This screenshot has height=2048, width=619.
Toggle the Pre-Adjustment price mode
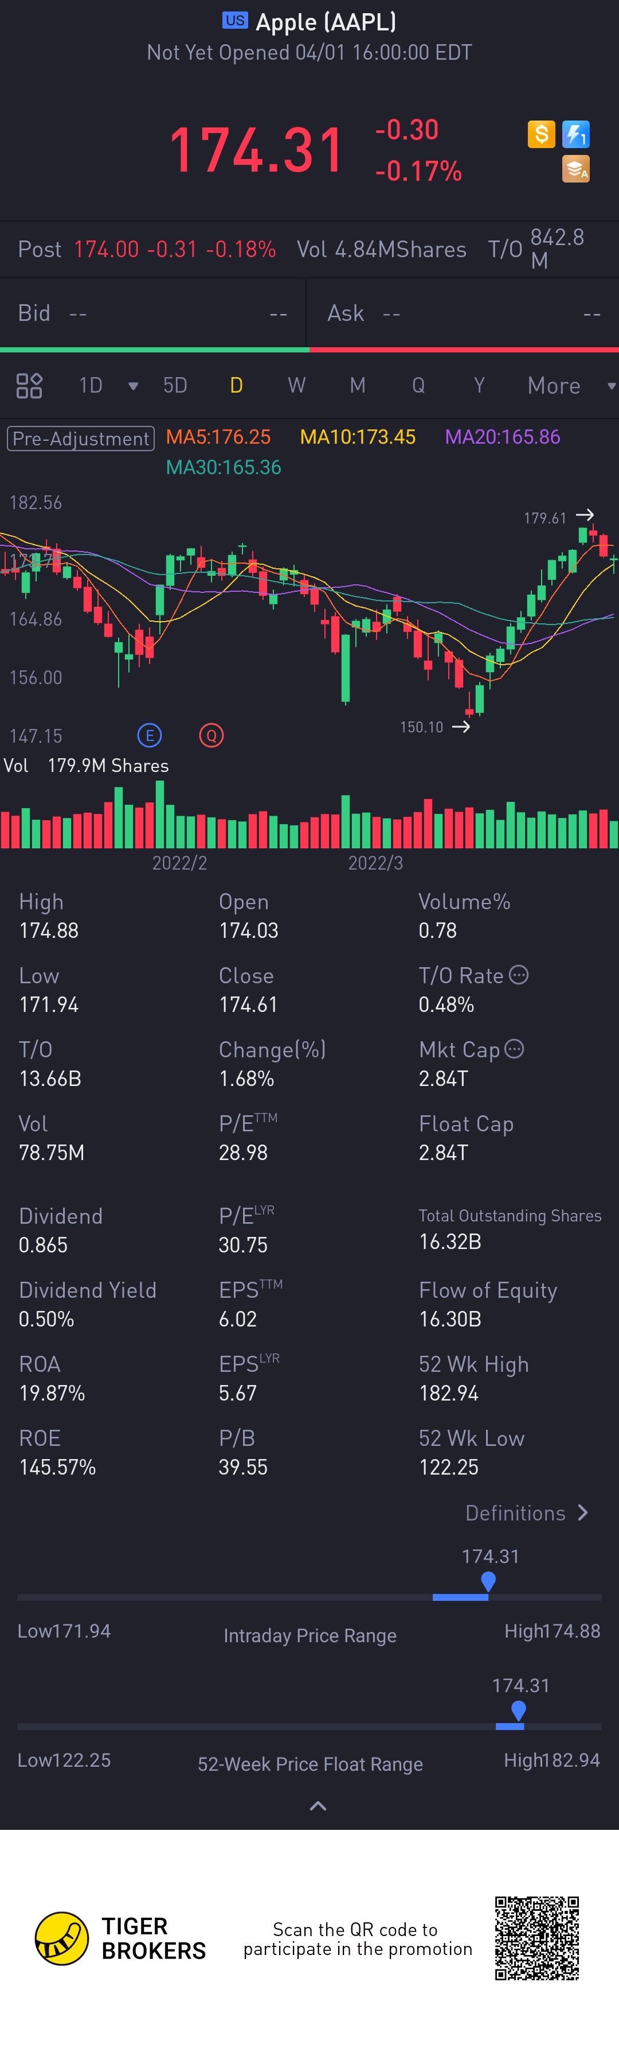coord(81,438)
